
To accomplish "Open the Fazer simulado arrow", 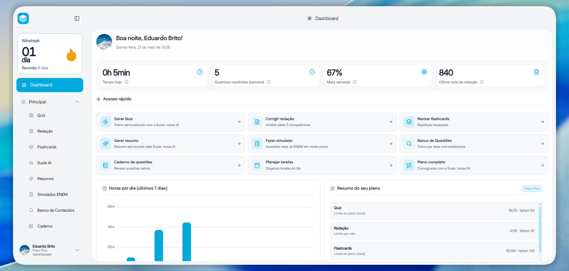I will pos(391,144).
